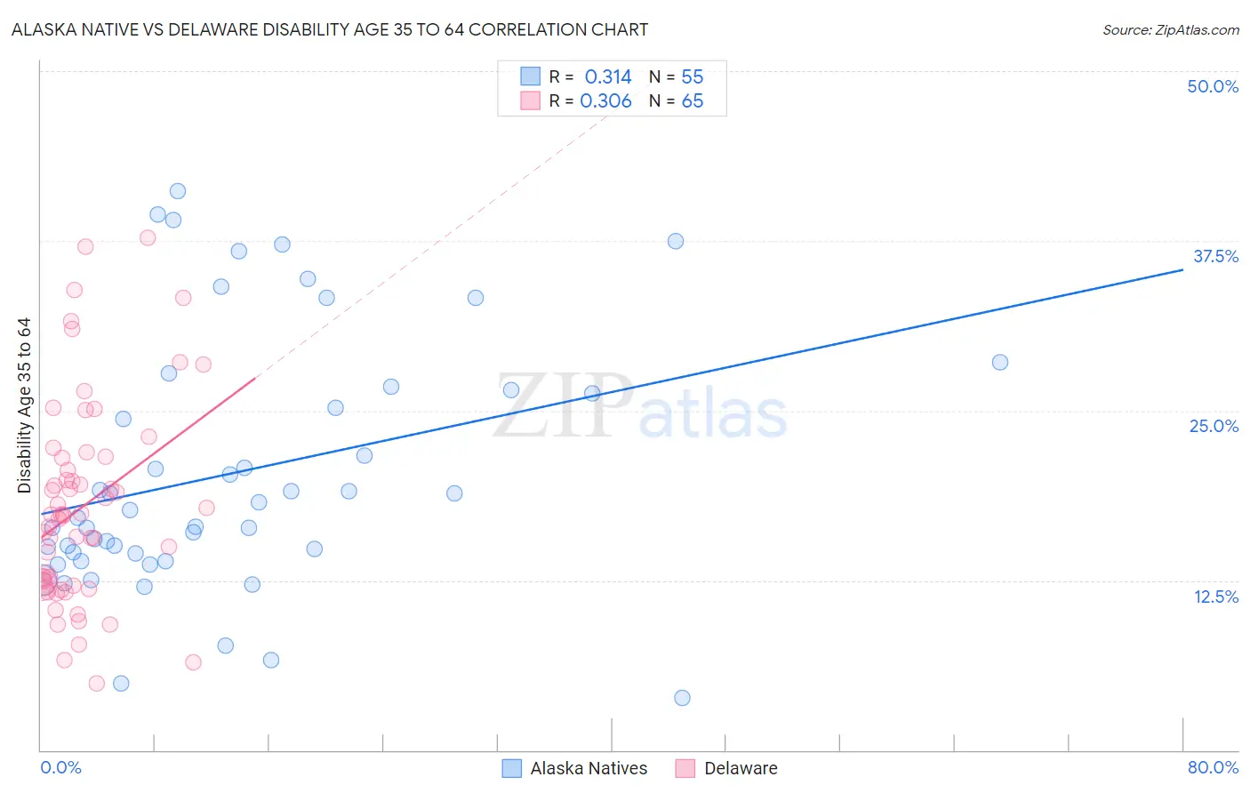1250x793 pixels.
Task: Click the 0.0% x-axis label
Action: tap(60, 767)
